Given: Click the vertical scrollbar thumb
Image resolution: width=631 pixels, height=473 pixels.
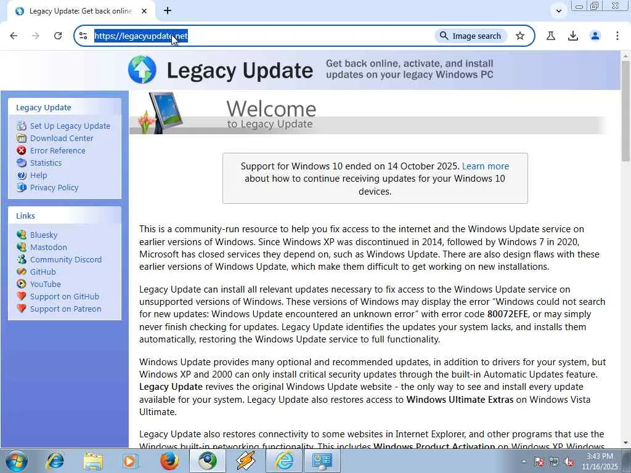Looking at the screenshot, I should (x=625, y=111).
